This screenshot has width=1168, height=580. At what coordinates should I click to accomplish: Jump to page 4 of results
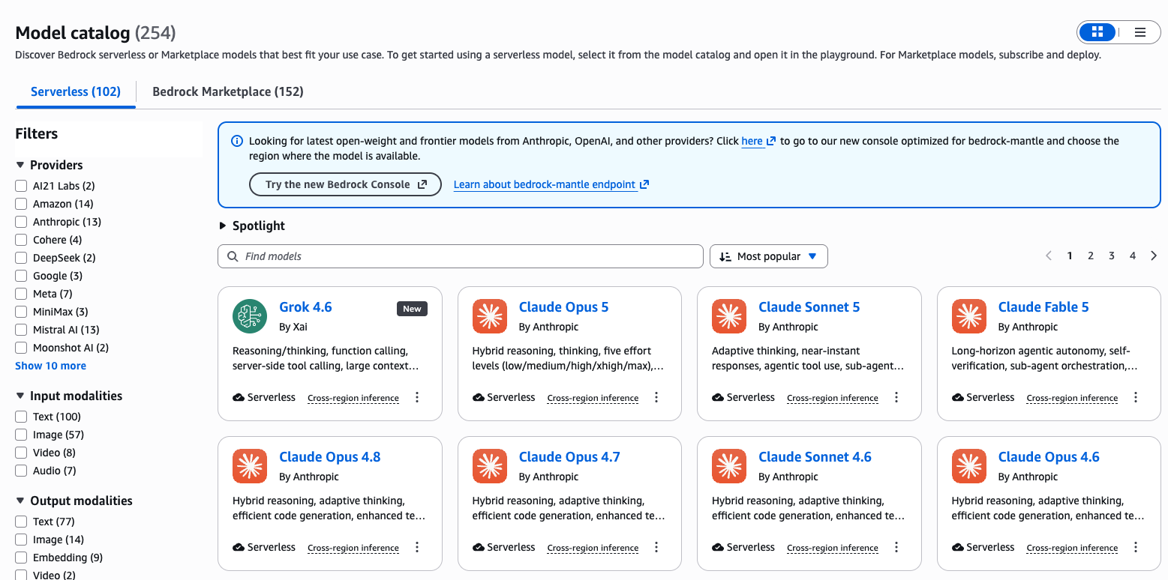(x=1133, y=256)
